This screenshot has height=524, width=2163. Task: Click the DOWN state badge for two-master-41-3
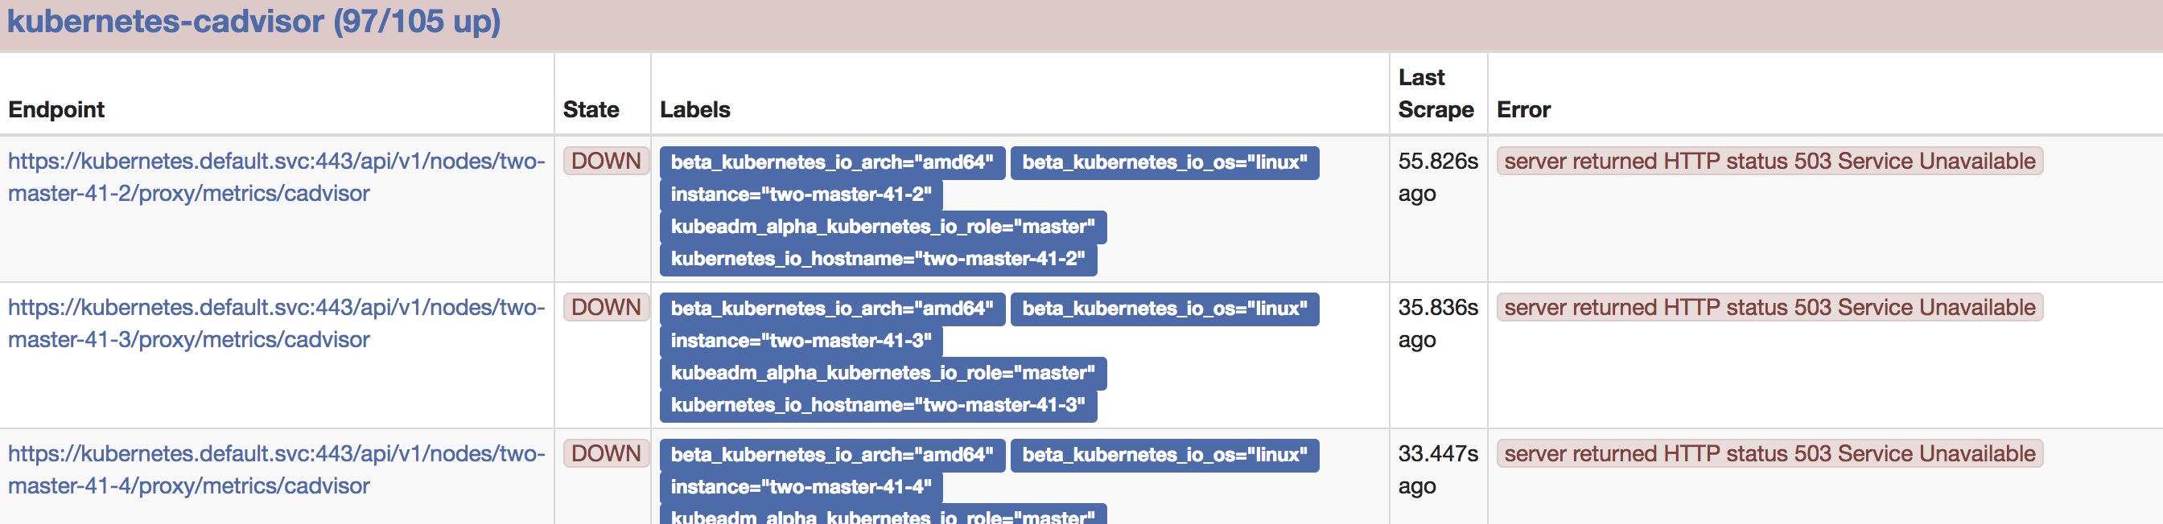click(606, 308)
